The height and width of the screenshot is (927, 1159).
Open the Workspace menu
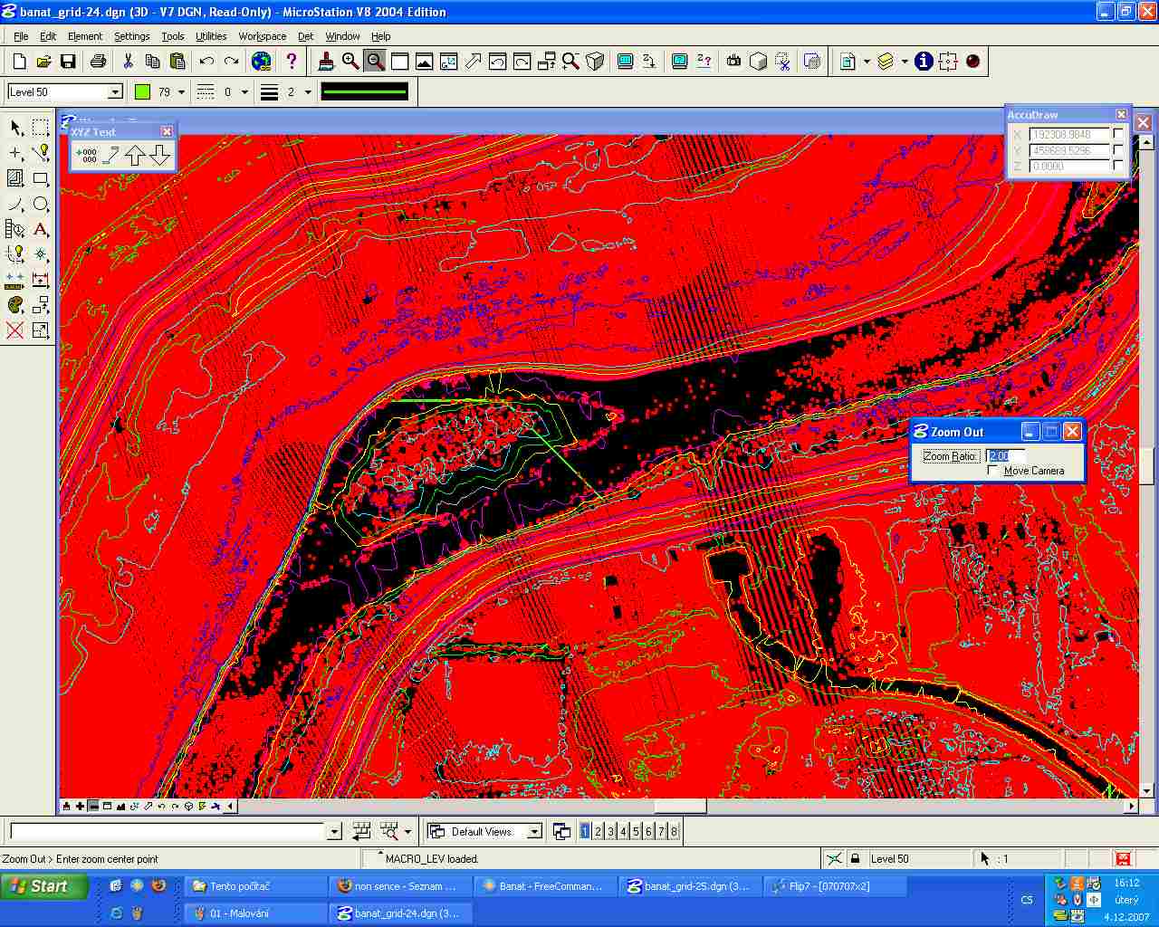[262, 36]
